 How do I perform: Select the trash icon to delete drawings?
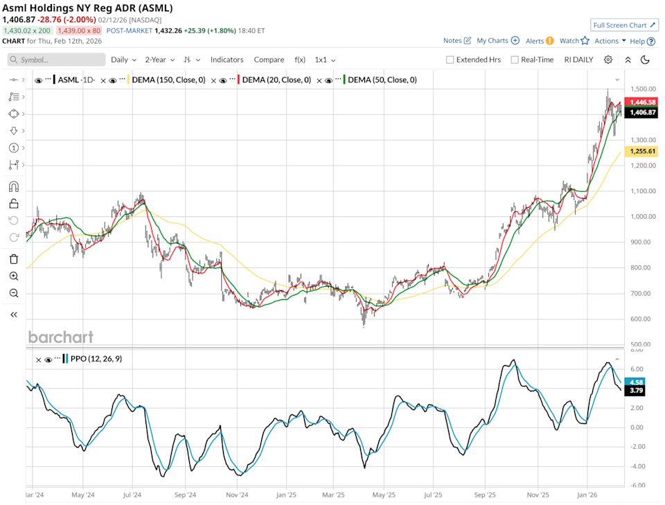[12, 258]
